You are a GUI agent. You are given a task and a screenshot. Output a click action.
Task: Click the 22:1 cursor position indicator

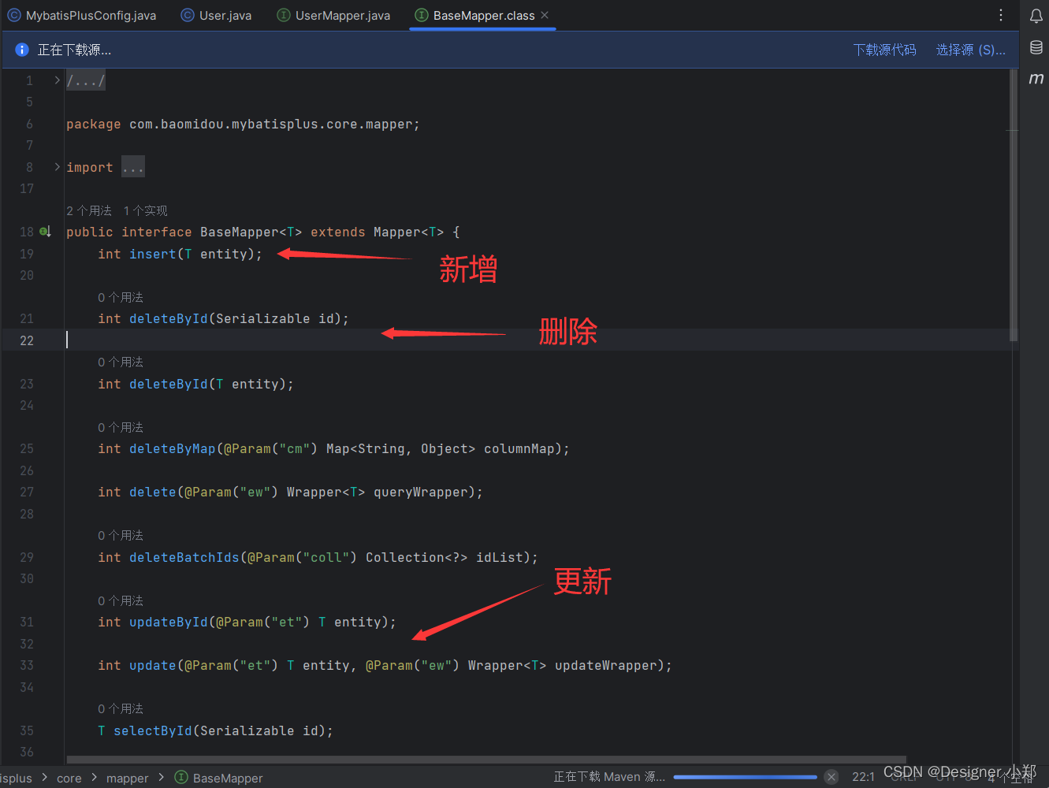tap(863, 777)
